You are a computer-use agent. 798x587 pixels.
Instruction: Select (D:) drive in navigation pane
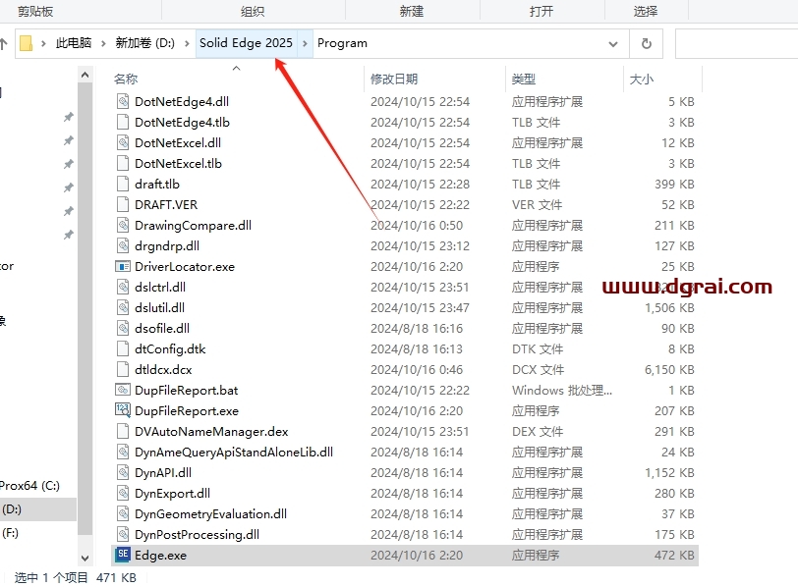(38, 509)
